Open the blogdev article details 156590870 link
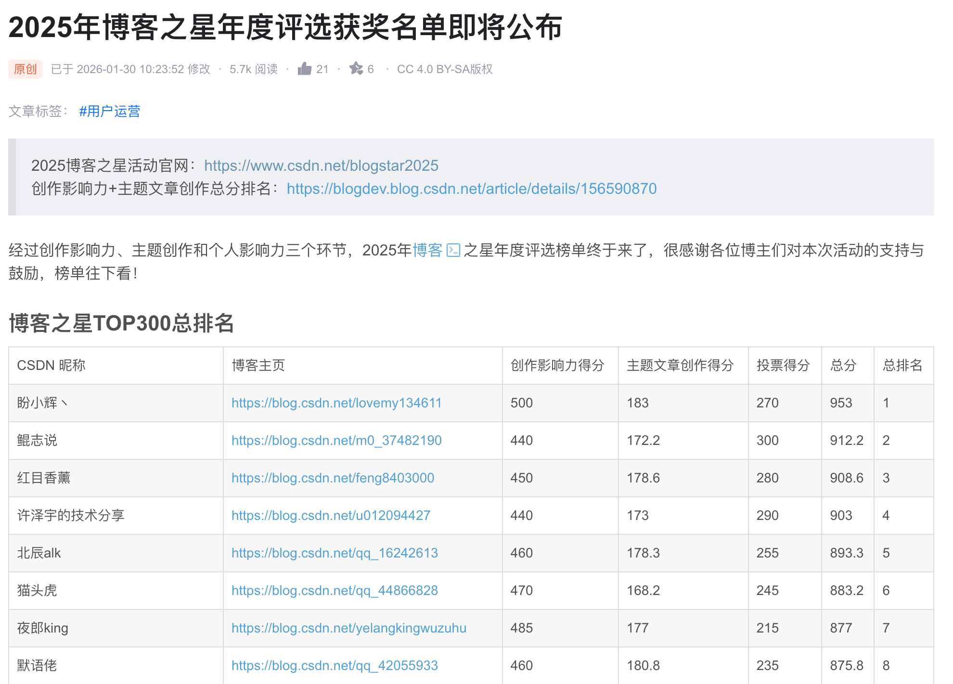Viewport: 953px width, 684px height. [x=471, y=189]
